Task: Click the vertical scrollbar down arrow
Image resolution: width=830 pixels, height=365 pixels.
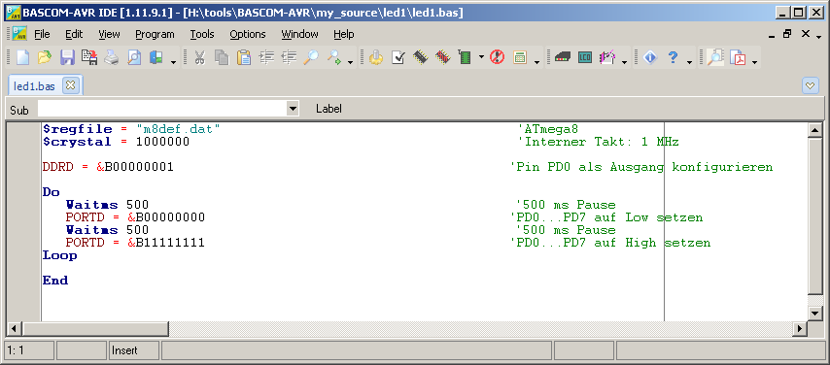Action: pos(815,314)
